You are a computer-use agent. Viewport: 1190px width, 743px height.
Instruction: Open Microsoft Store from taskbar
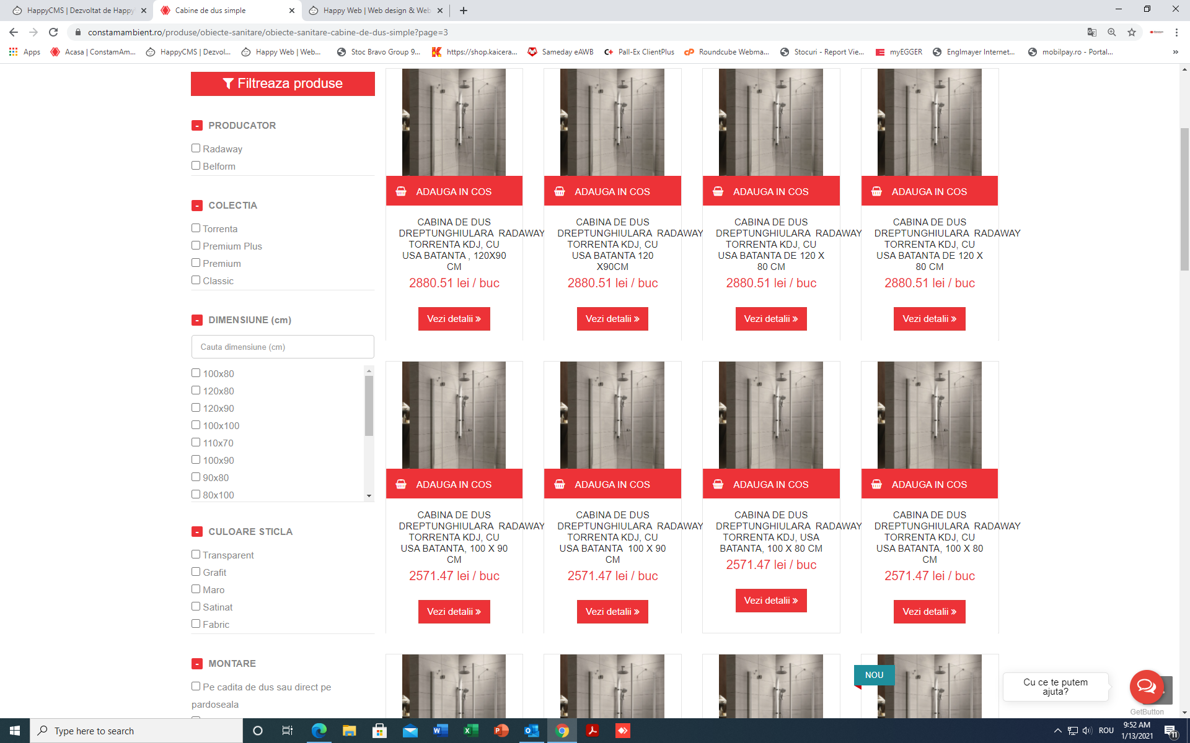[379, 731]
